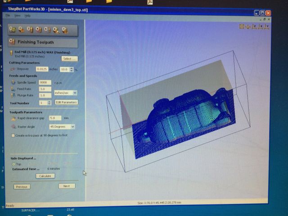
Task: Click the Spindle Speed 8000 field
Action: tap(45, 82)
